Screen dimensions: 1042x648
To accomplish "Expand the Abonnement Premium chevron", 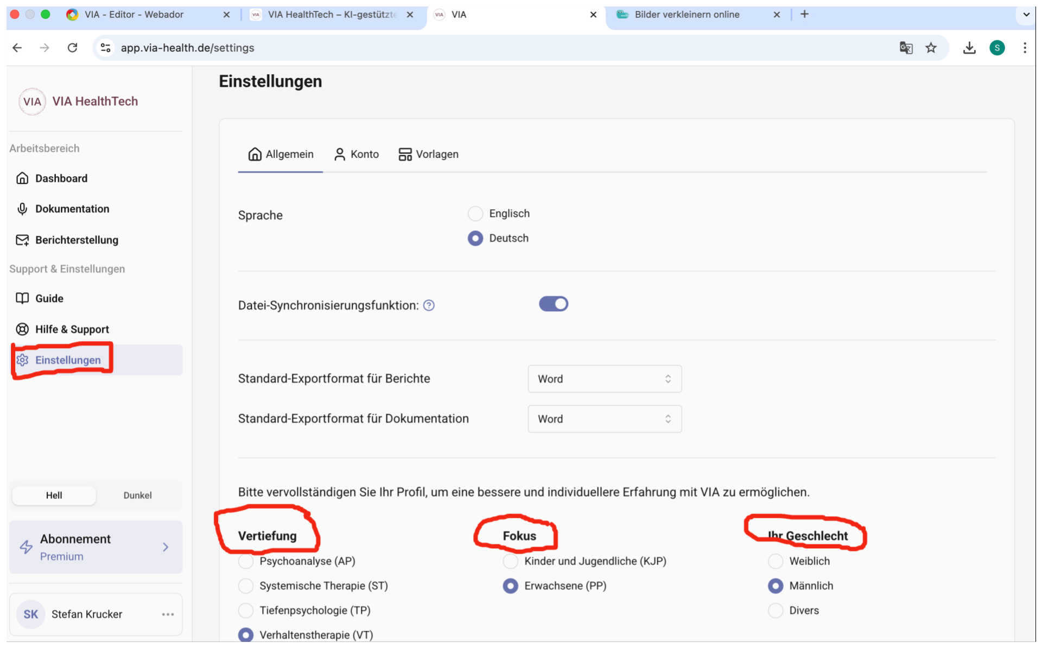I will 166,547.
